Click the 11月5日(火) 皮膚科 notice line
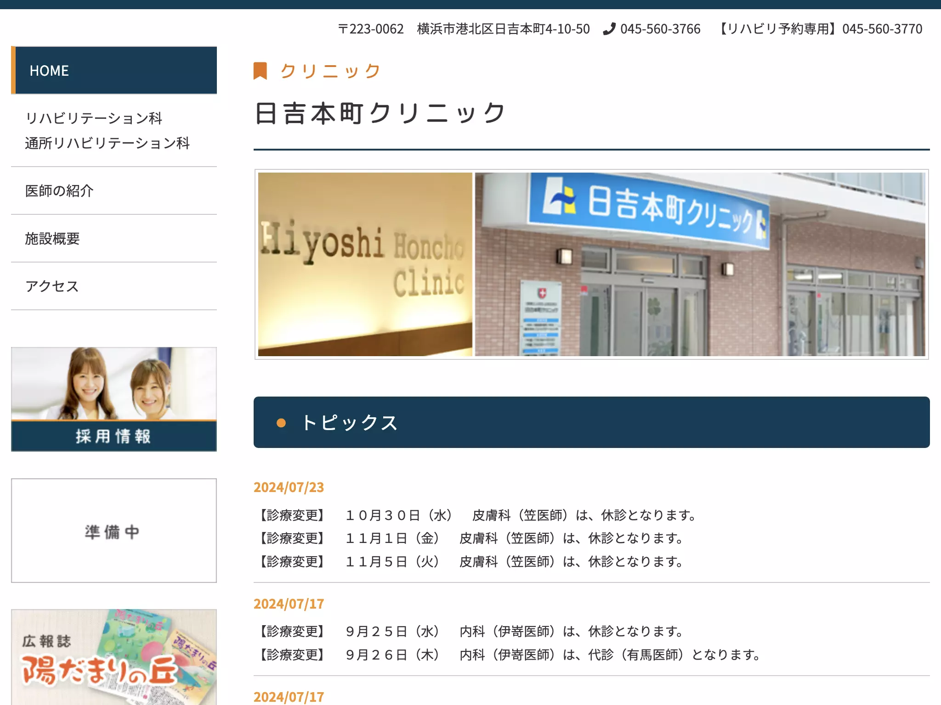The image size is (941, 705). click(x=470, y=561)
